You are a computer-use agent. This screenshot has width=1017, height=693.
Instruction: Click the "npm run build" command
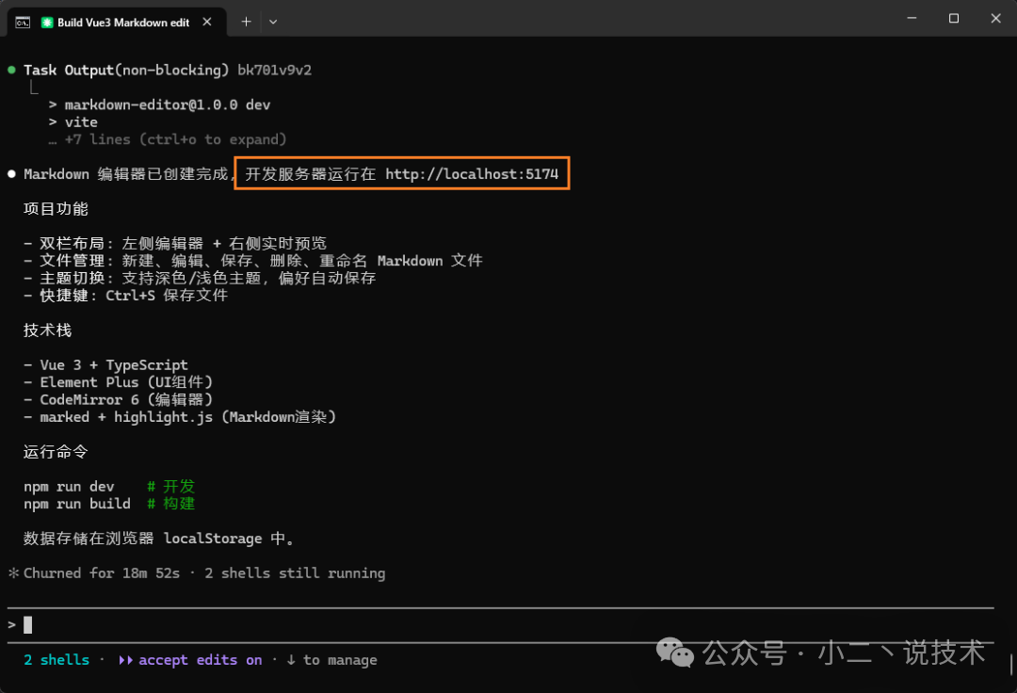77,504
